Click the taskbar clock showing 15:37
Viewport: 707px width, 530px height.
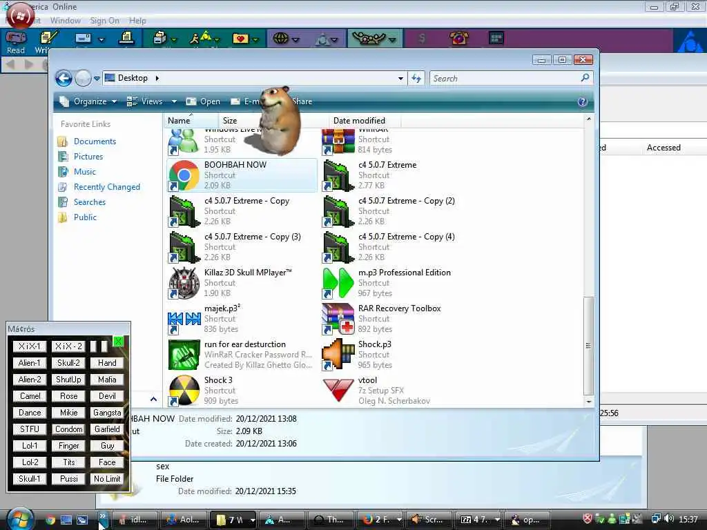688,519
